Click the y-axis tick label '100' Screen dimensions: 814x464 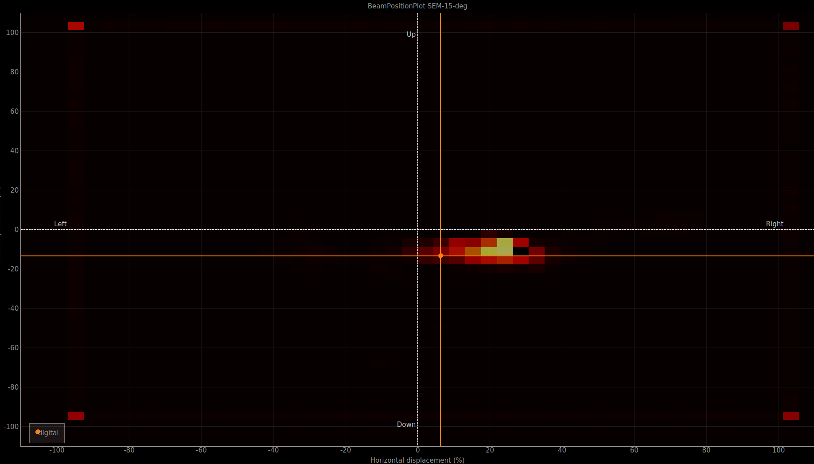tap(12, 32)
